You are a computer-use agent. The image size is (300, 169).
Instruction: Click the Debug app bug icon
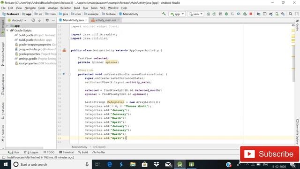[226, 14]
